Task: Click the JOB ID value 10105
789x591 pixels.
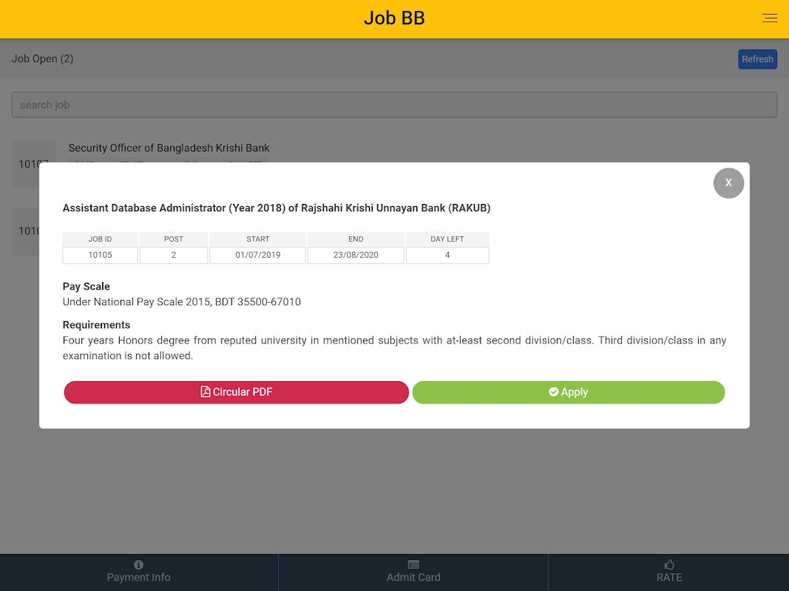Action: point(100,255)
